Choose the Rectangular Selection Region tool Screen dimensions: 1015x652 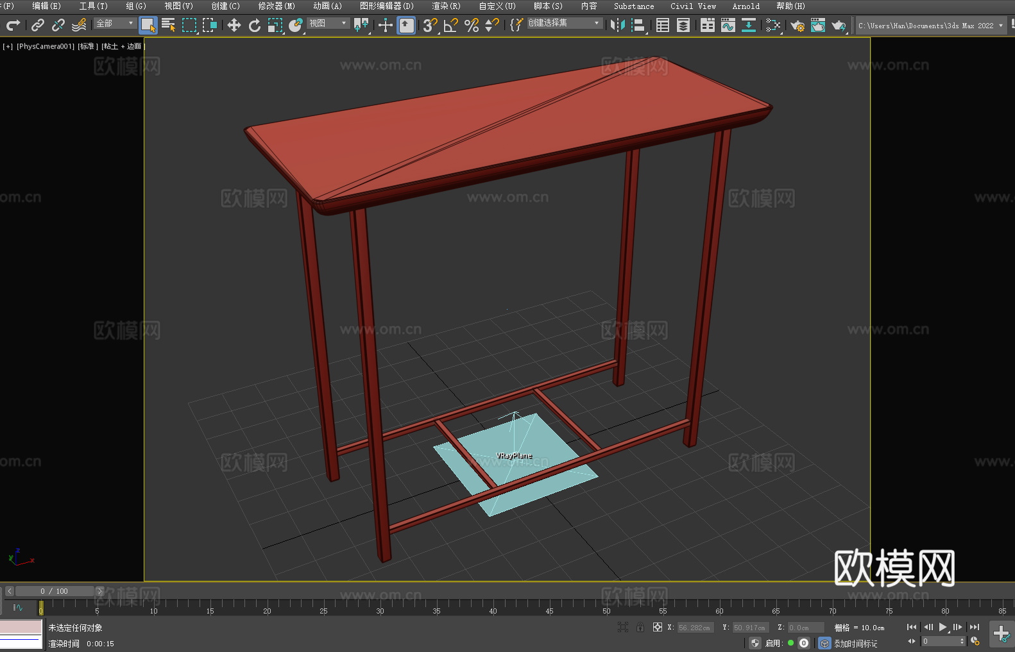point(189,26)
